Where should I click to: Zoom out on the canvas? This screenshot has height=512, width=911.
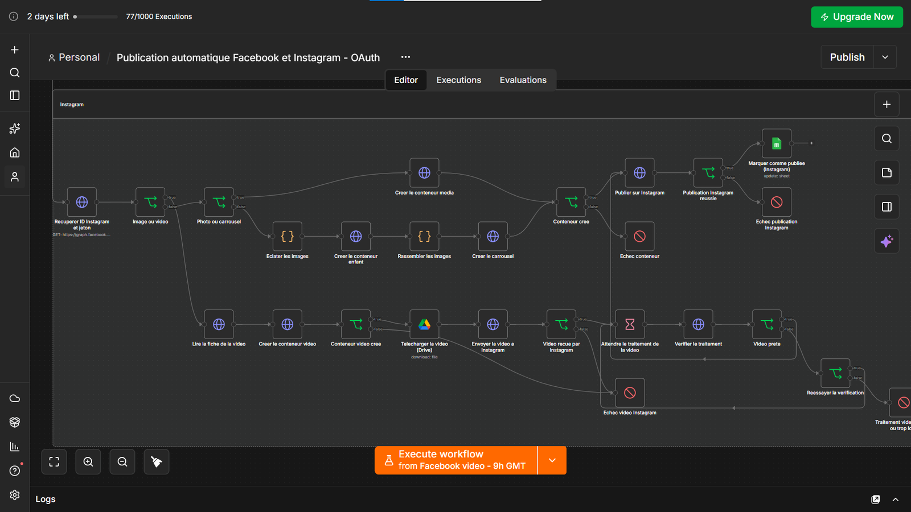pos(122,462)
